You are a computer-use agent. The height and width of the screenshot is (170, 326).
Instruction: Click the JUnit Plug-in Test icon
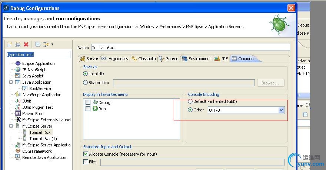[x=18, y=107]
